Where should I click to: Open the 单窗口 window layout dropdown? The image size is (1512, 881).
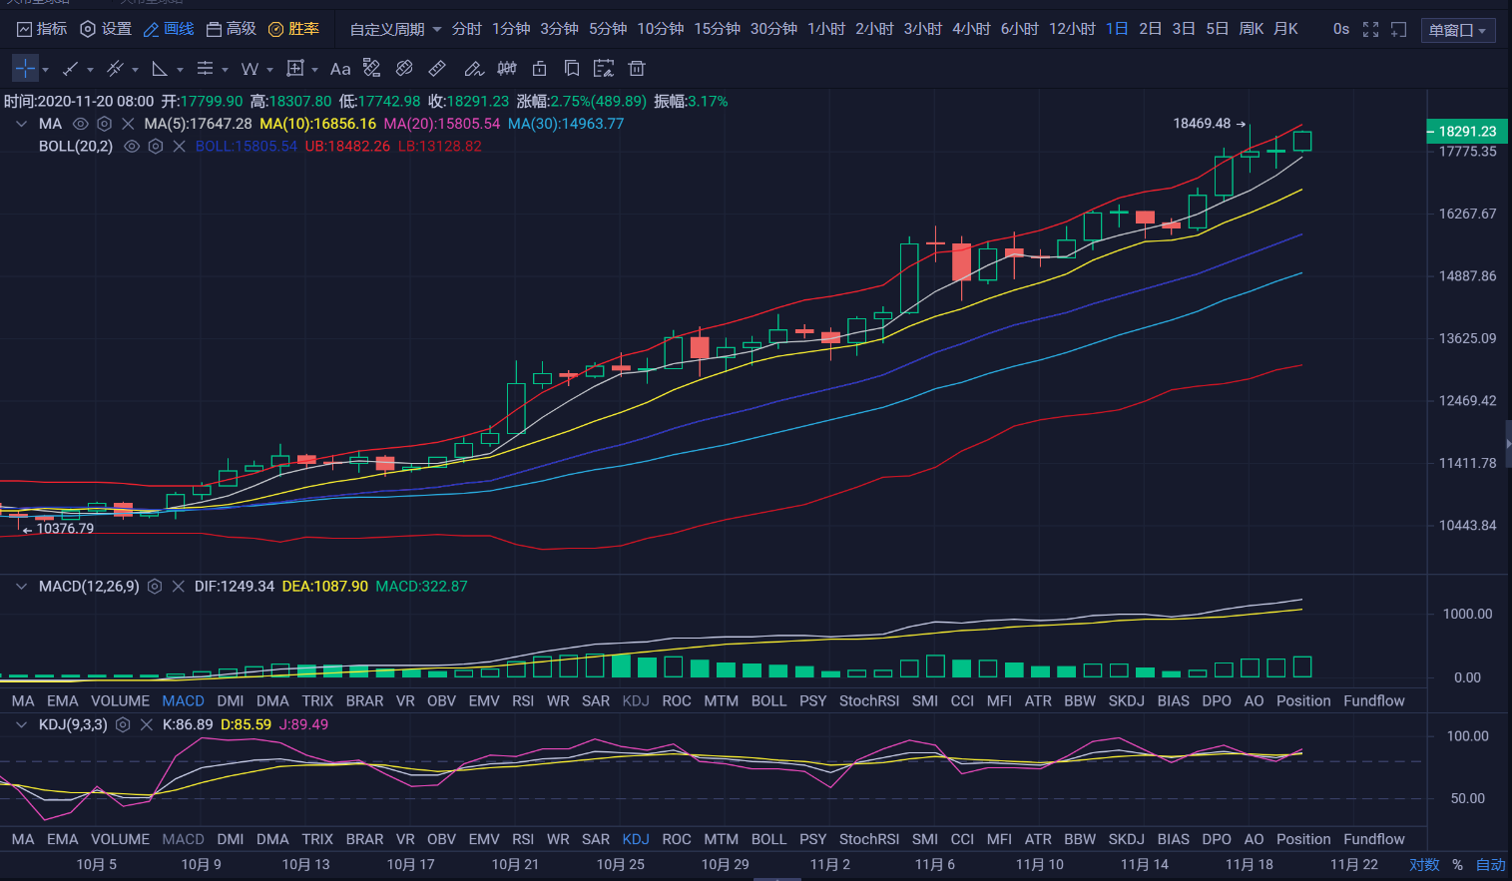pos(1458,31)
